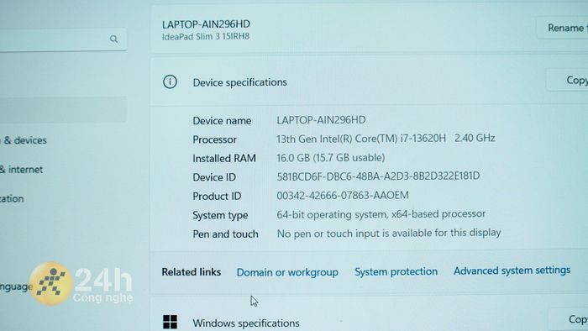This screenshot has width=588, height=331.
Task: Click the Device ID value 581BCD6F-DBC6
Action: [x=378, y=176]
